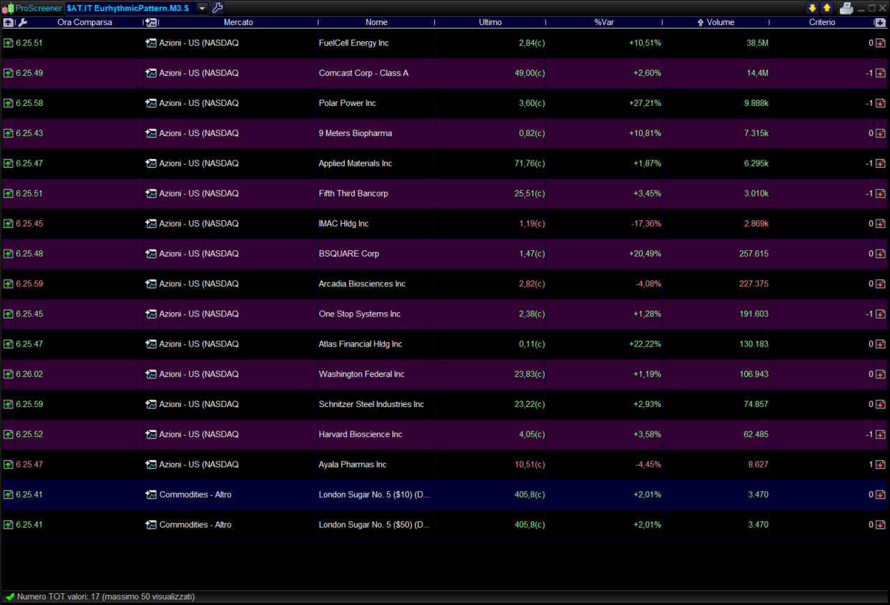Click Commodities - Altro in London Sugar ($10) row

(195, 495)
